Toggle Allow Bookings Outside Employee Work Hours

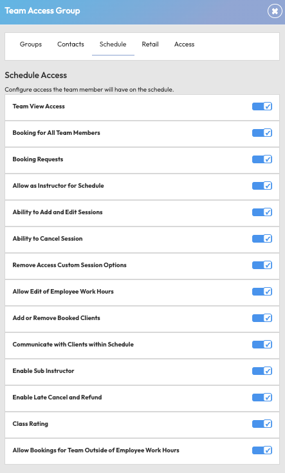coord(262,450)
